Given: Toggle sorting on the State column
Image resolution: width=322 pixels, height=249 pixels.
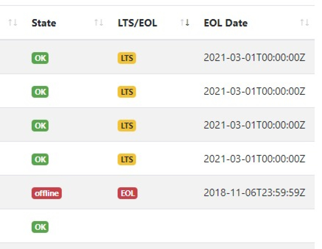Looking at the screenshot, I should point(99,22).
